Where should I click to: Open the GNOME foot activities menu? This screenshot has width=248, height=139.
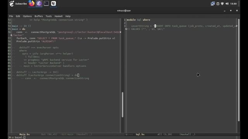[12, 3]
